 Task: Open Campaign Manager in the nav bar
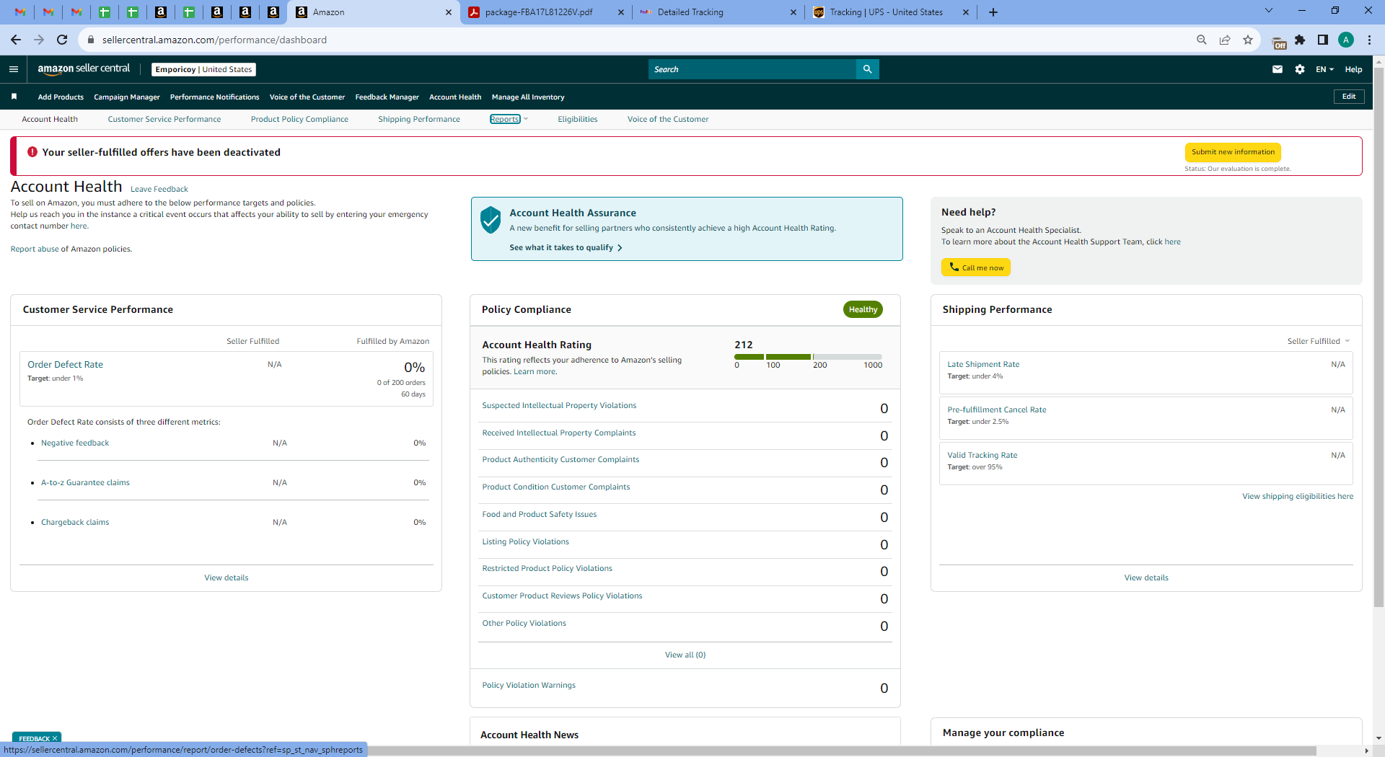point(127,97)
